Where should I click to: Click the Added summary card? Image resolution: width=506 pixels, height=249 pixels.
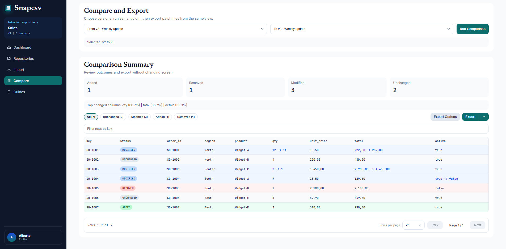click(133, 87)
